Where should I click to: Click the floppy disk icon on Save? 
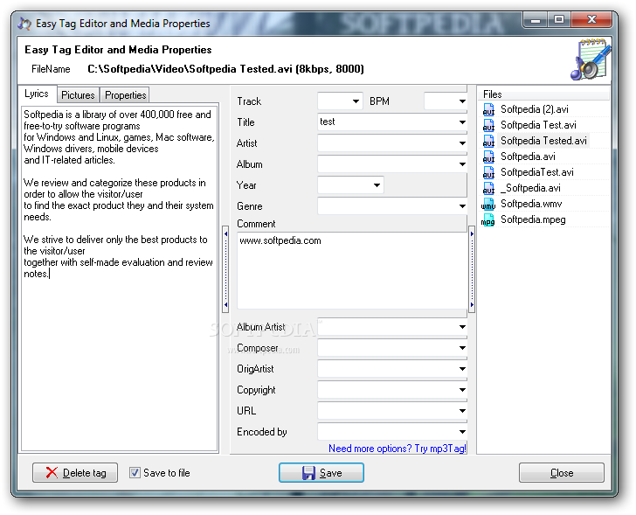tap(308, 473)
